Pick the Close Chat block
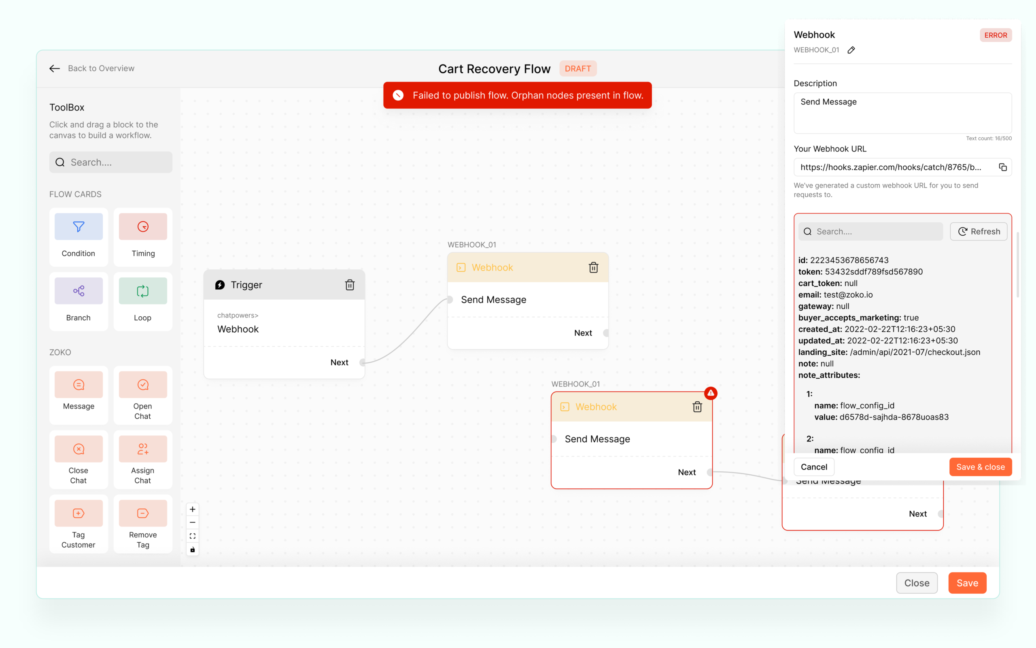1036x648 pixels. [x=79, y=459]
